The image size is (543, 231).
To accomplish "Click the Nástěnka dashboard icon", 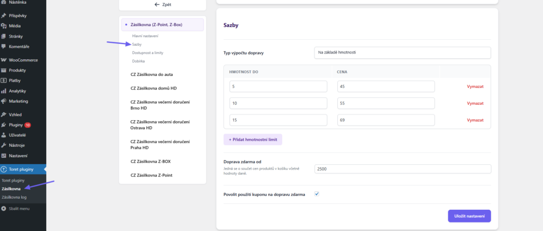I will click(4, 2).
